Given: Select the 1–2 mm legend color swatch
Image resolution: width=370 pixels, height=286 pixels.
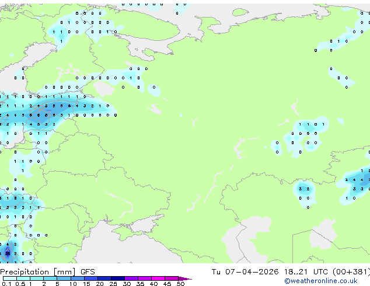Looking at the screenshot, I should point(37,278).
